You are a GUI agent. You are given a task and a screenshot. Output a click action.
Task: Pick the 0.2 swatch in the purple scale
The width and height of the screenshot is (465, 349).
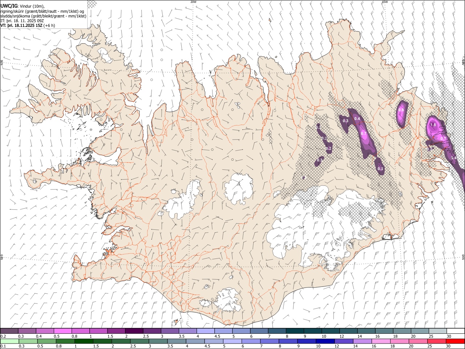pos(9,331)
